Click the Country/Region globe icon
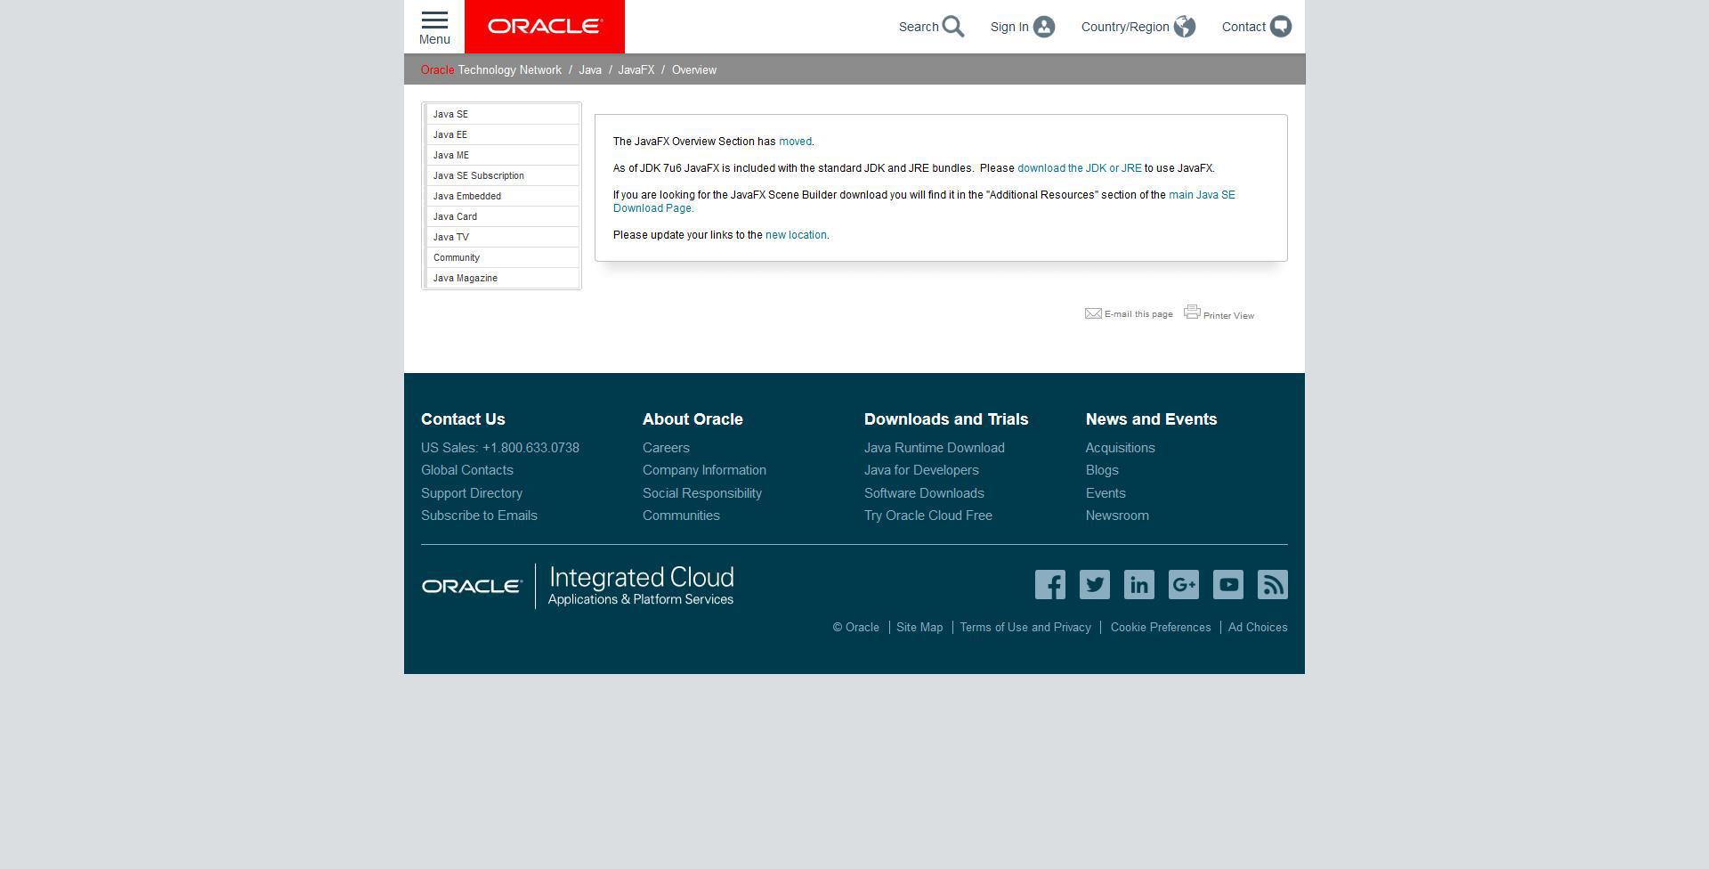 click(1185, 27)
